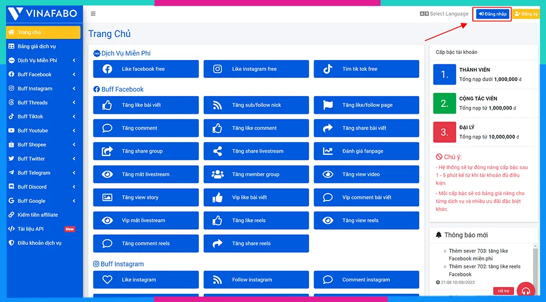Viewport: 546px width, 302px height.
Task: Click the headset support chat icon
Action: pos(526,291)
